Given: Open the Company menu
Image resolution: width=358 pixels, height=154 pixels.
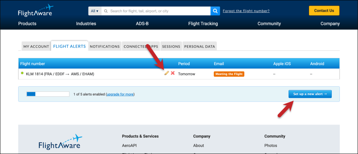Looking at the screenshot, I should point(330,24).
